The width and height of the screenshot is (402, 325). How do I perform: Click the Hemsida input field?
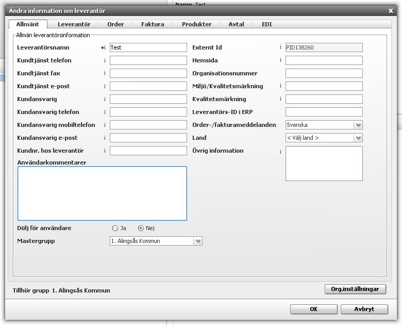coord(324,60)
